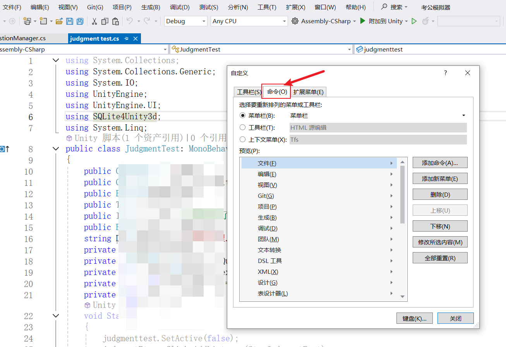506x347 pixels.
Task: Click the hollow green start-without-debugging icon
Action: [x=414, y=21]
